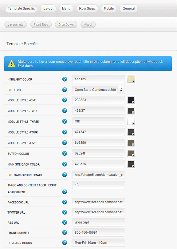
Task: Click the help icon next to Site Font
Action: (x=65, y=90)
